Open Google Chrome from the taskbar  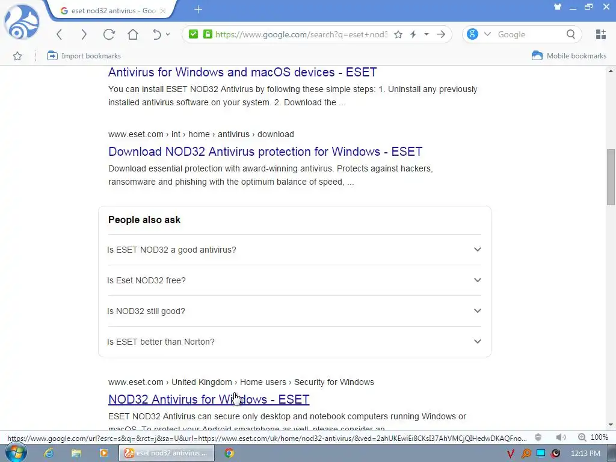(x=229, y=453)
